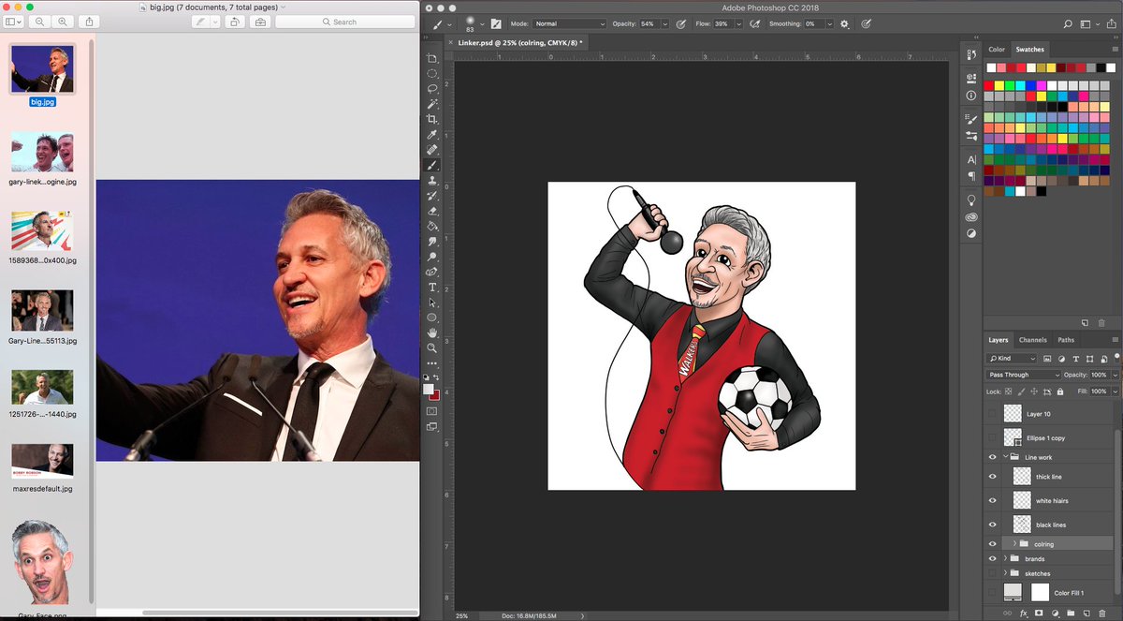Show the sketches group
The image size is (1123, 621).
click(x=993, y=573)
